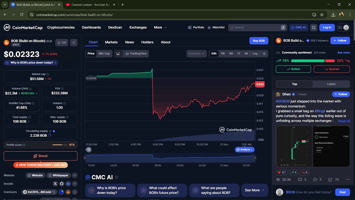Open comments on Dhan's post
This screenshot has height=200, width=355.
pos(302,179)
